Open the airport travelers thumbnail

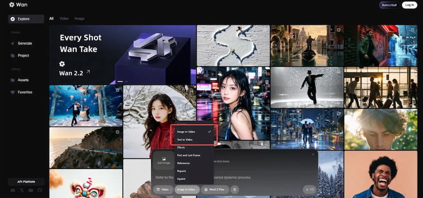click(x=381, y=88)
